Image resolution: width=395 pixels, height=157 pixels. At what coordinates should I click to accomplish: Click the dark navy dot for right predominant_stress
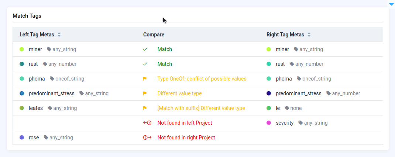click(269, 93)
